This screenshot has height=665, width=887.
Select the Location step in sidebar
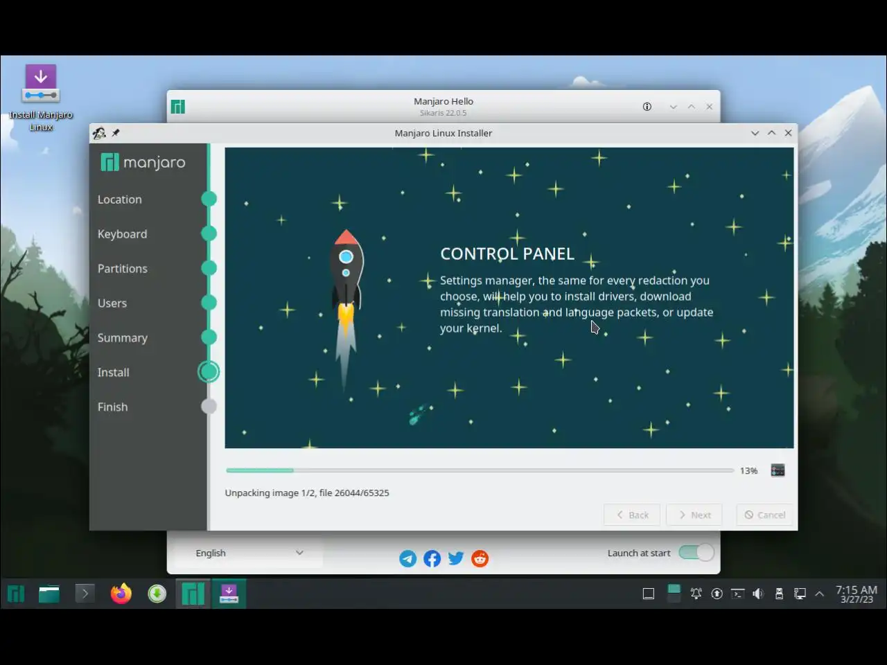[119, 199]
